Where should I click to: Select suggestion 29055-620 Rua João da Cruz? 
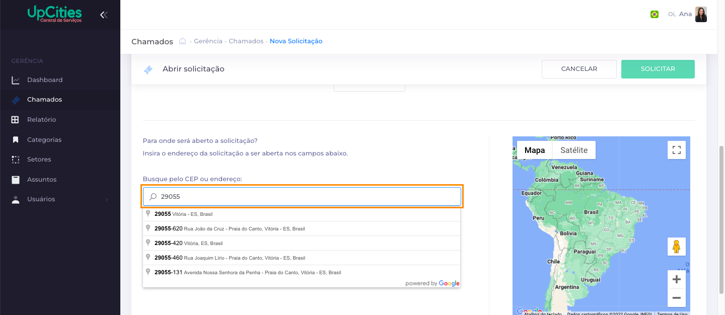coord(302,228)
